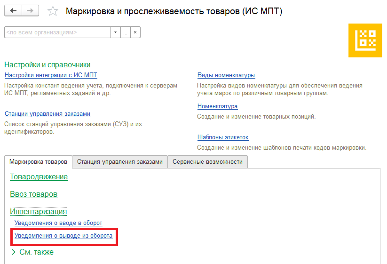The height and width of the screenshot is (264, 387).
Task: Go forward with the right arrow button
Action: click(31, 11)
